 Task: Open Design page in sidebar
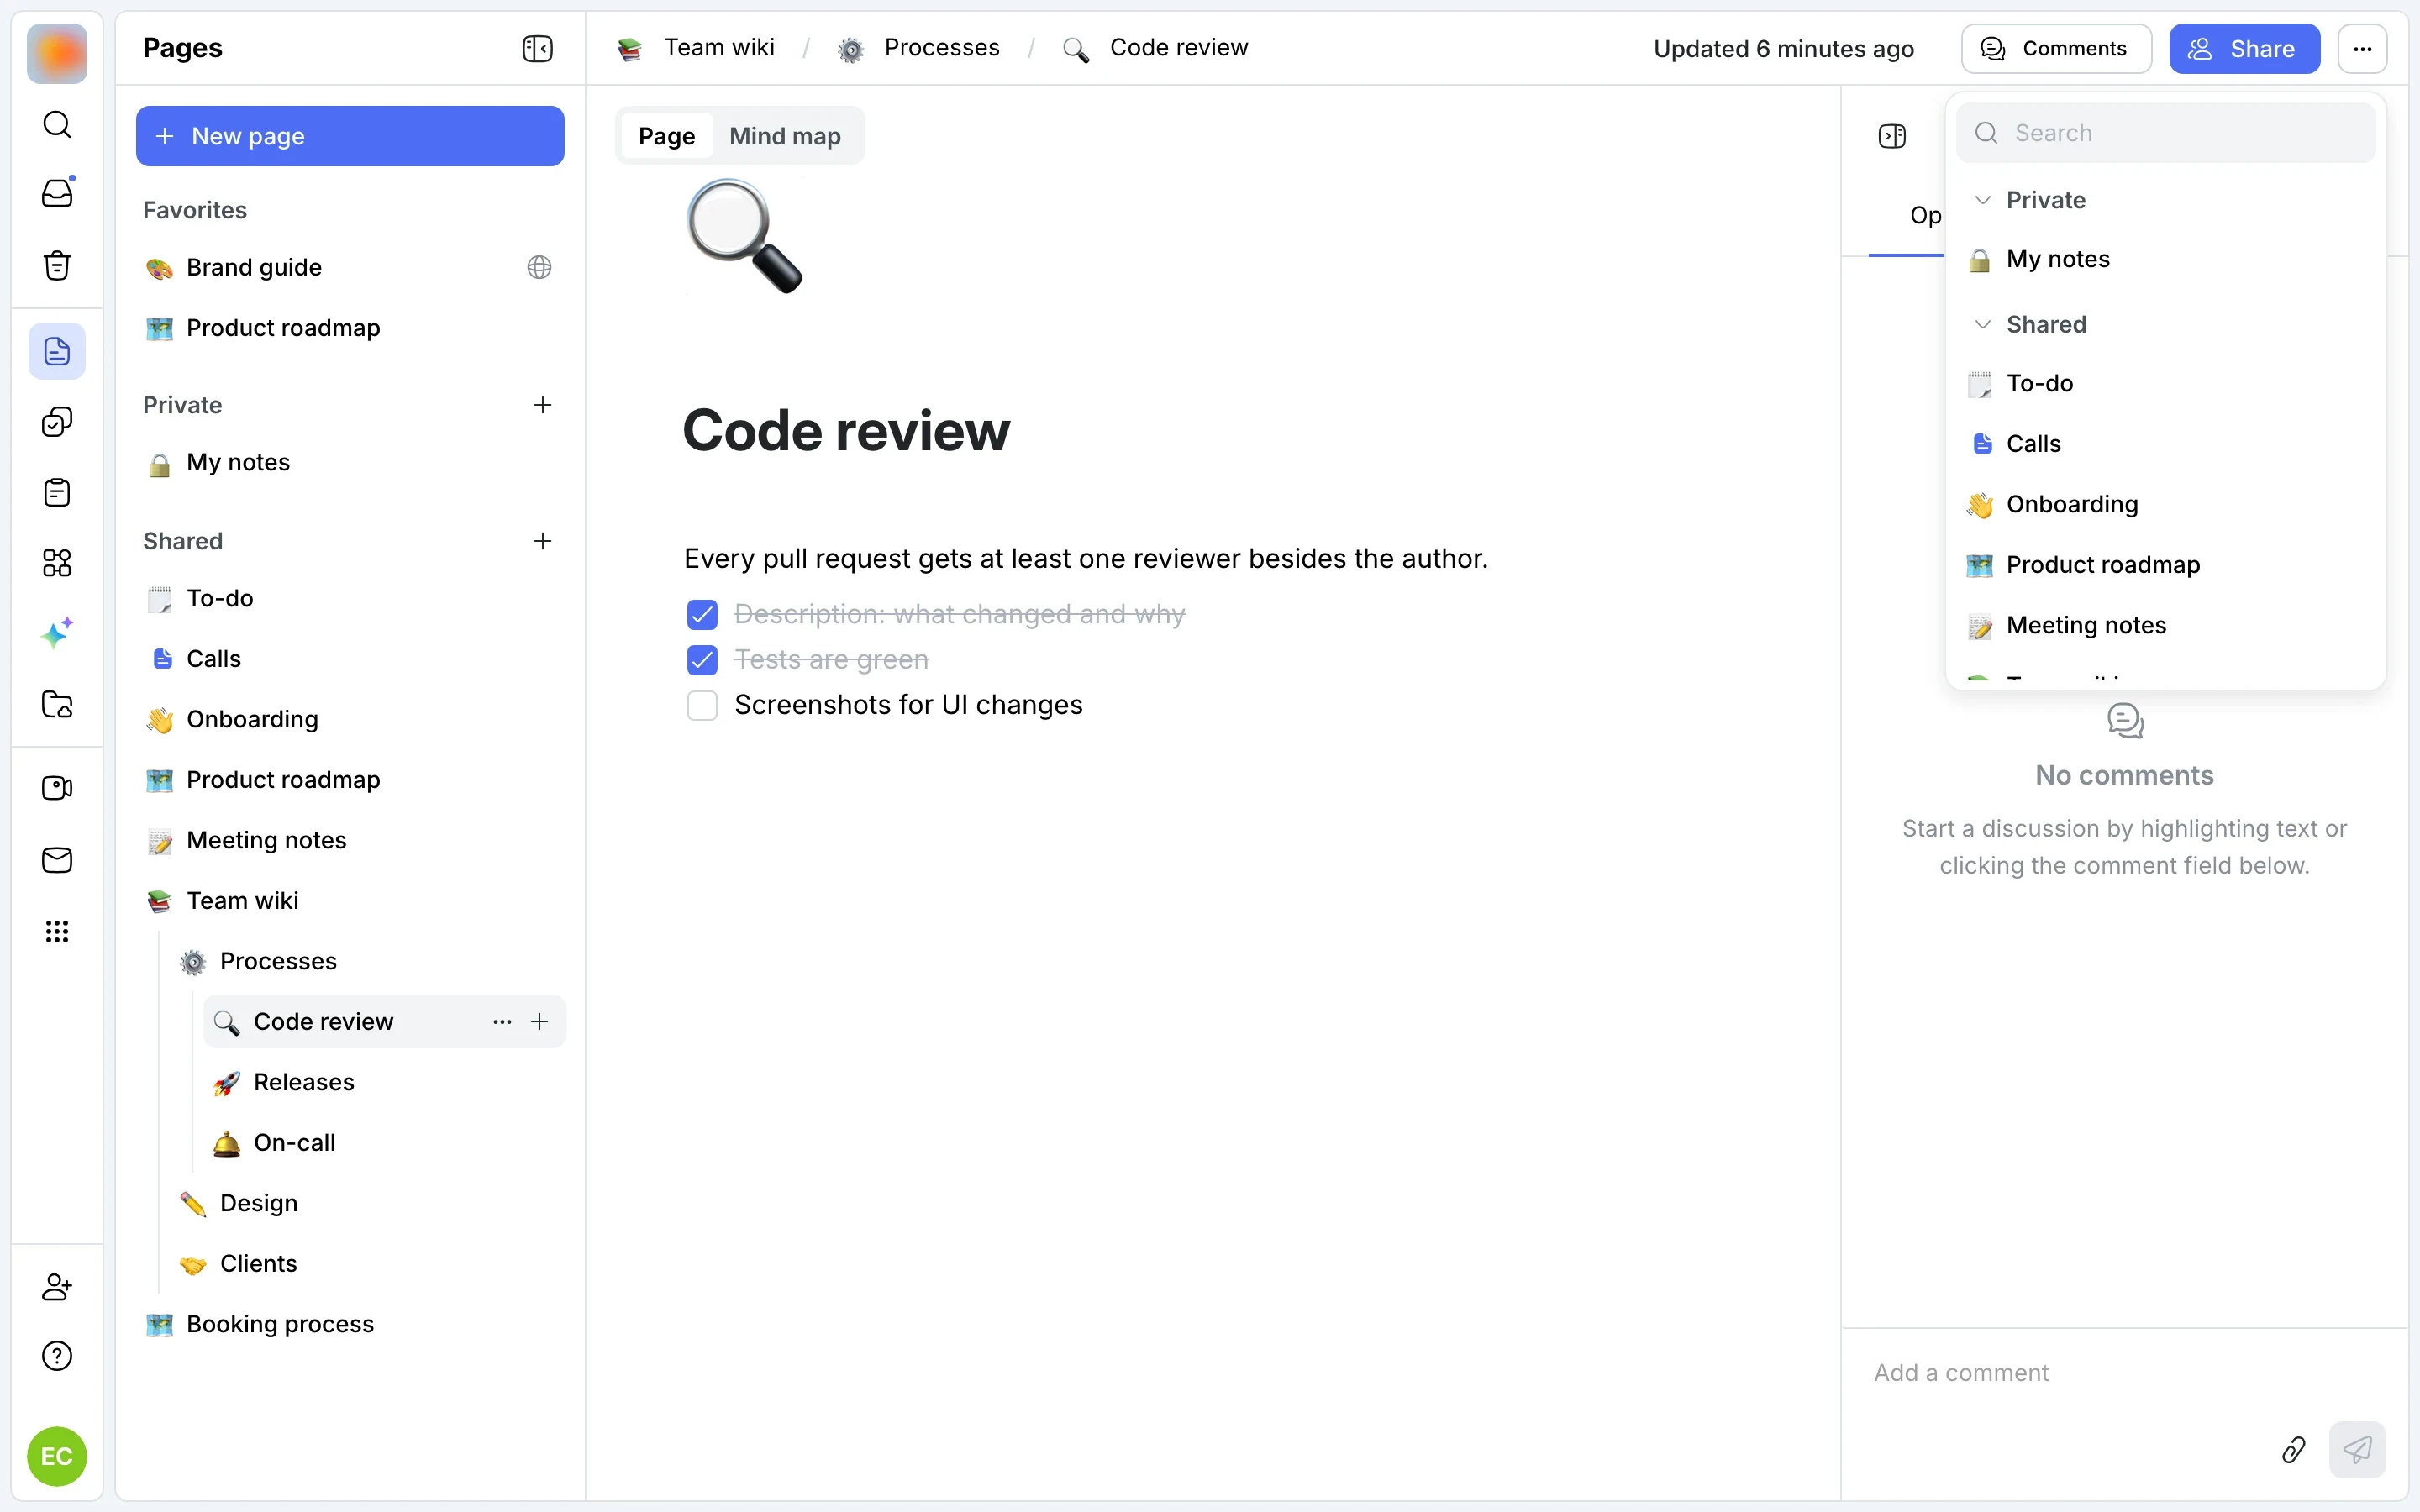point(367,1203)
